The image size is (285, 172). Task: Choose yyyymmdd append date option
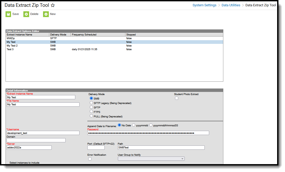134,125
